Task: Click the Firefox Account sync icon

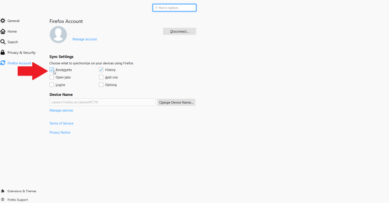Action: (x=3, y=63)
